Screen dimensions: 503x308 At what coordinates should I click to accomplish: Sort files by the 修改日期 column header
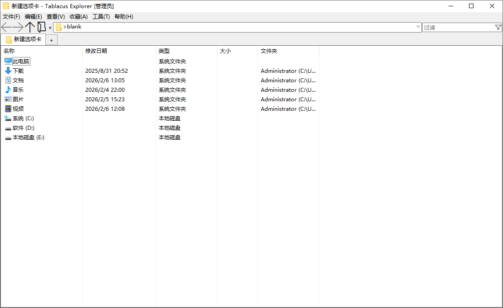pyautogui.click(x=95, y=51)
